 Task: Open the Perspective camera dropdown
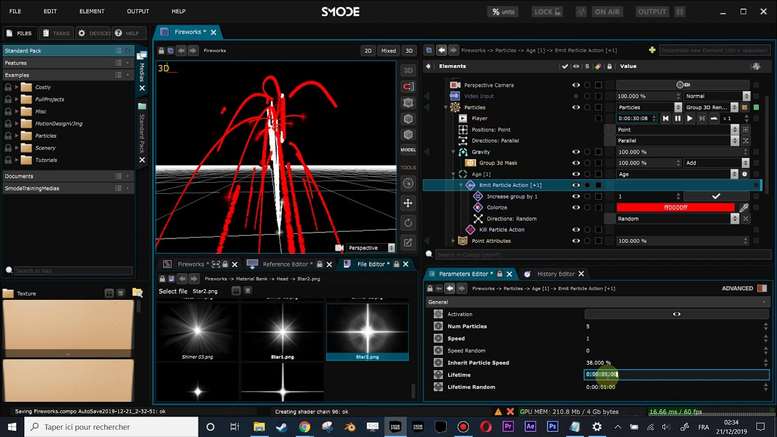tap(370, 248)
